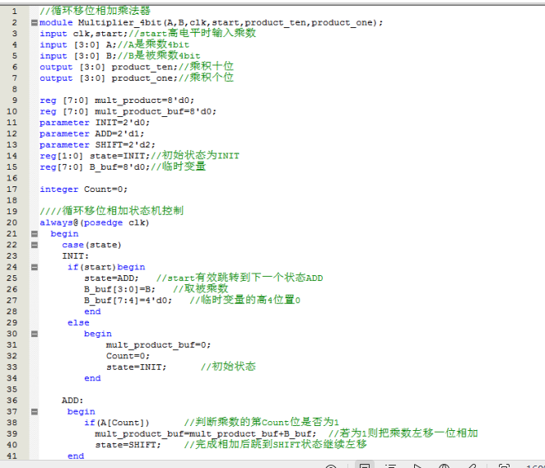
Task: Click the 'end' keyword on line 28
Action: point(92,311)
